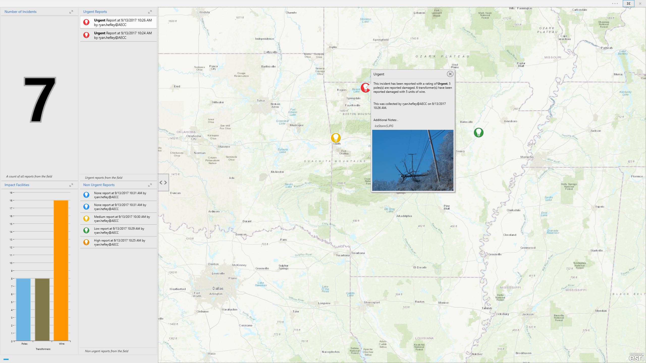Click the red bulb icon for 10:26 AM report

point(86,22)
